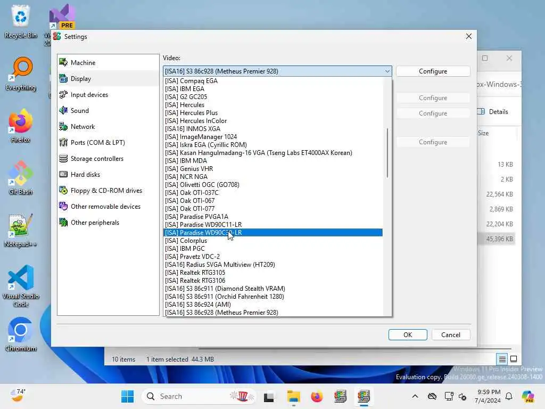Open Task View from the taskbar
This screenshot has width=545, height=409.
269,396
